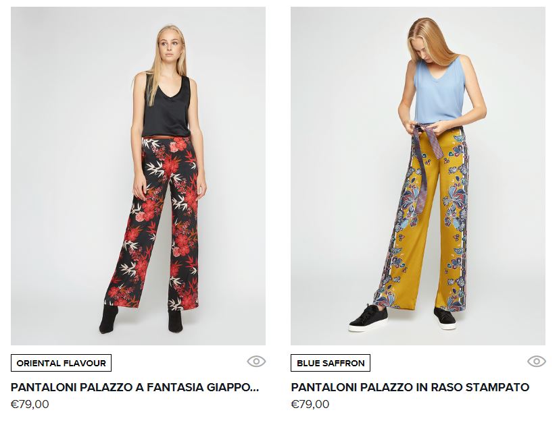
Task: Open Pantaloni Palazzo a Fantasia Giappo... product title
Action: pos(135,387)
